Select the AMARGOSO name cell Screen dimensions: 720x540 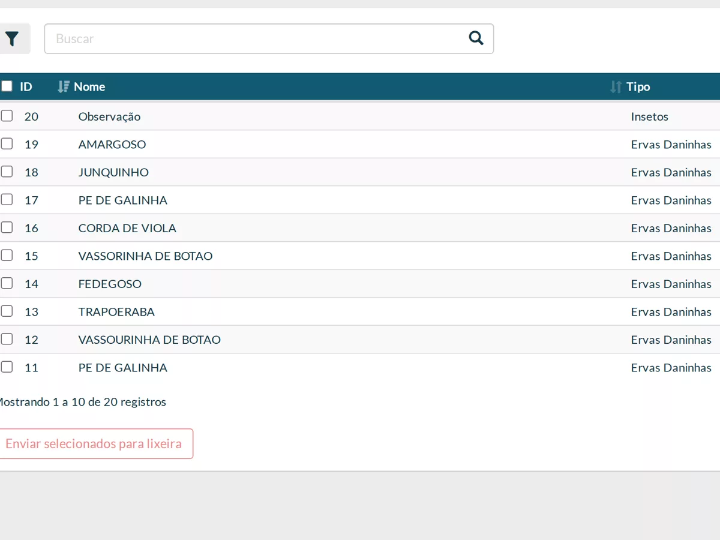tap(112, 145)
